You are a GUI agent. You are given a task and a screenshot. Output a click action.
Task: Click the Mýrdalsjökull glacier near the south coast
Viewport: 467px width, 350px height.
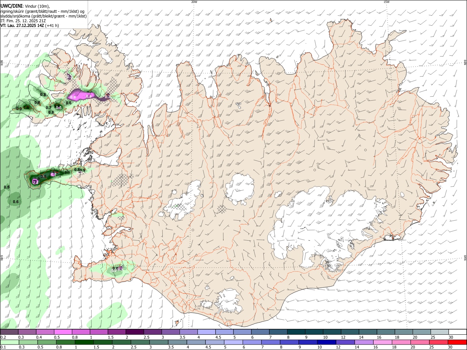[228, 302]
